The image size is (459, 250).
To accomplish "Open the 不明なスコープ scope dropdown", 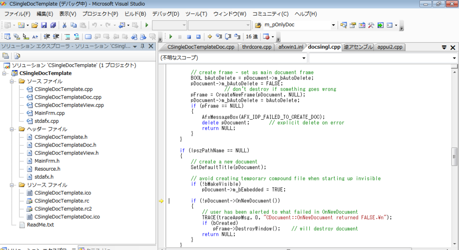I will pos(304,58).
